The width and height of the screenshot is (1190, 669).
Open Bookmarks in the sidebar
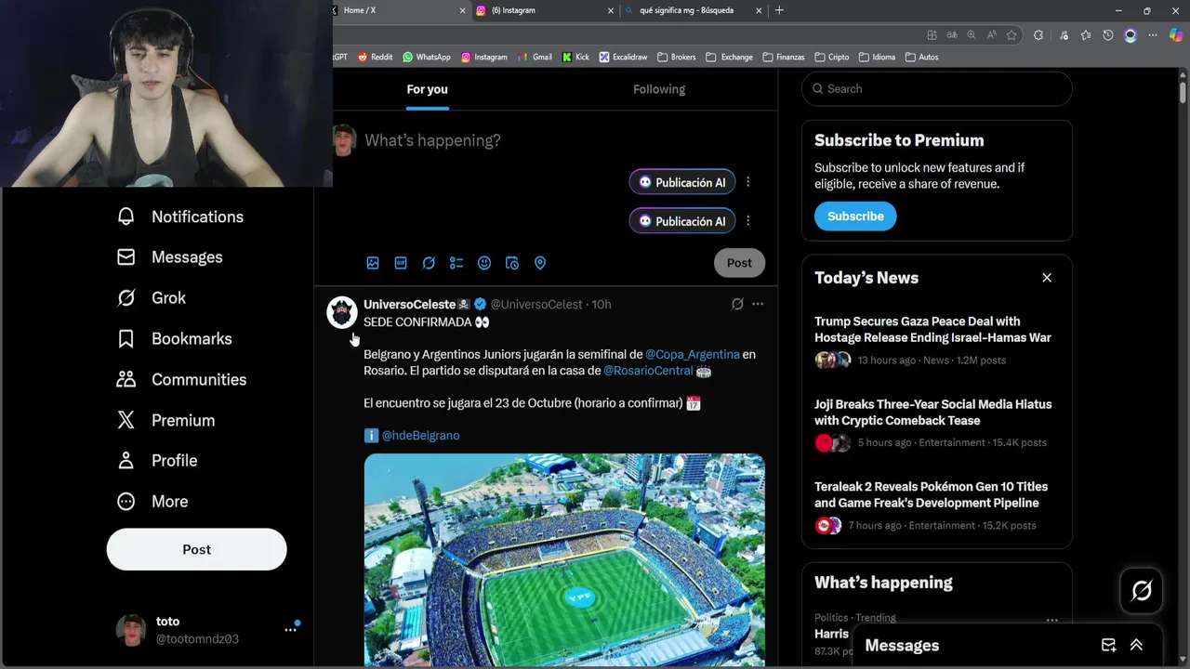174,339
